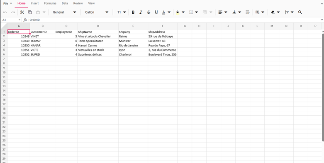
Task: Select row 4 header
Action: click(4, 46)
